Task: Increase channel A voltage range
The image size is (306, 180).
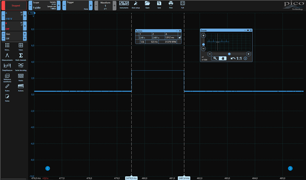Action: (25, 16)
